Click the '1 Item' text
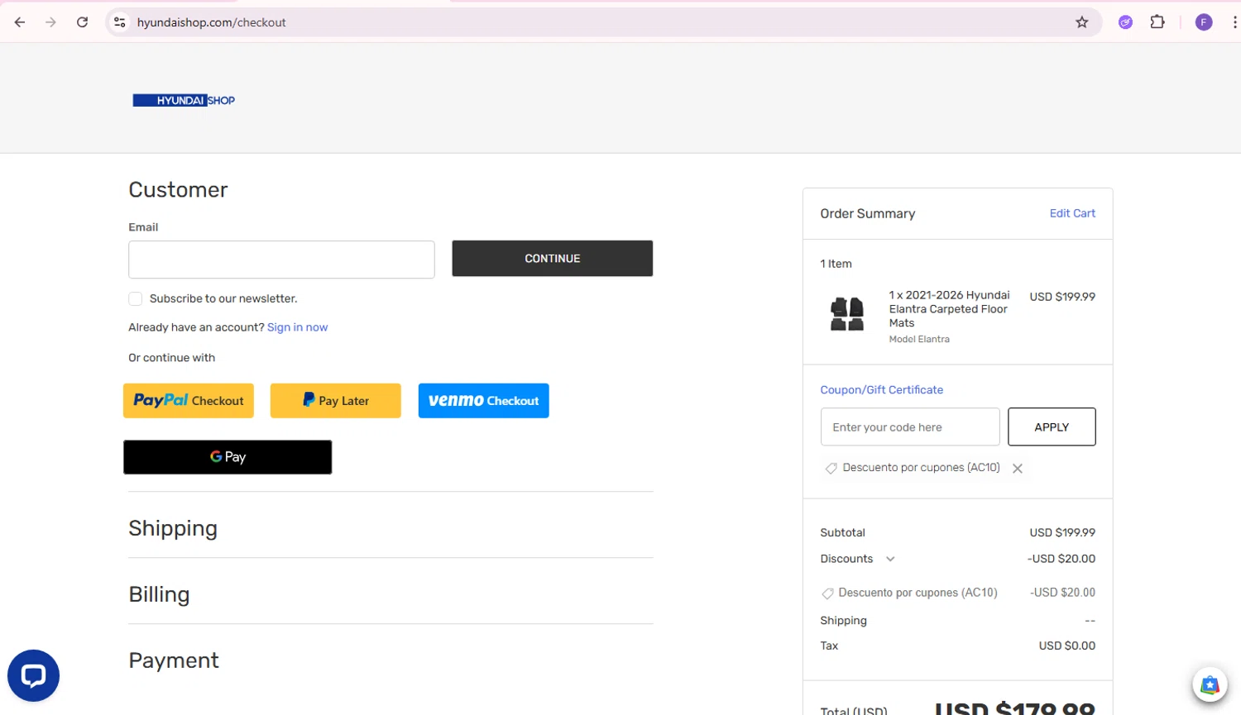1241x715 pixels. tap(836, 264)
